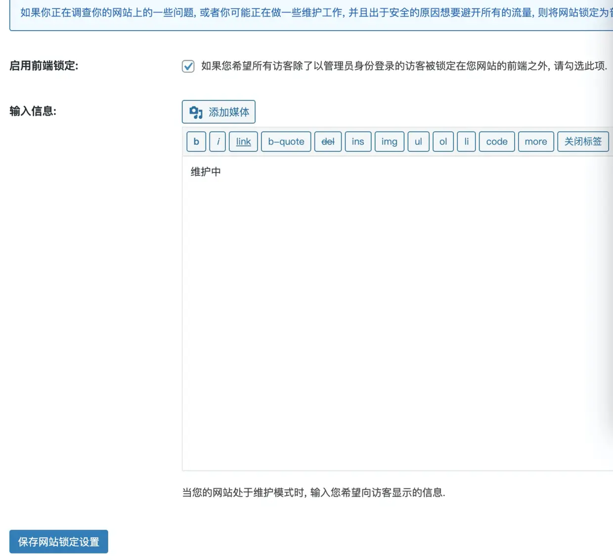Click the 关闭标签 button

pos(583,141)
